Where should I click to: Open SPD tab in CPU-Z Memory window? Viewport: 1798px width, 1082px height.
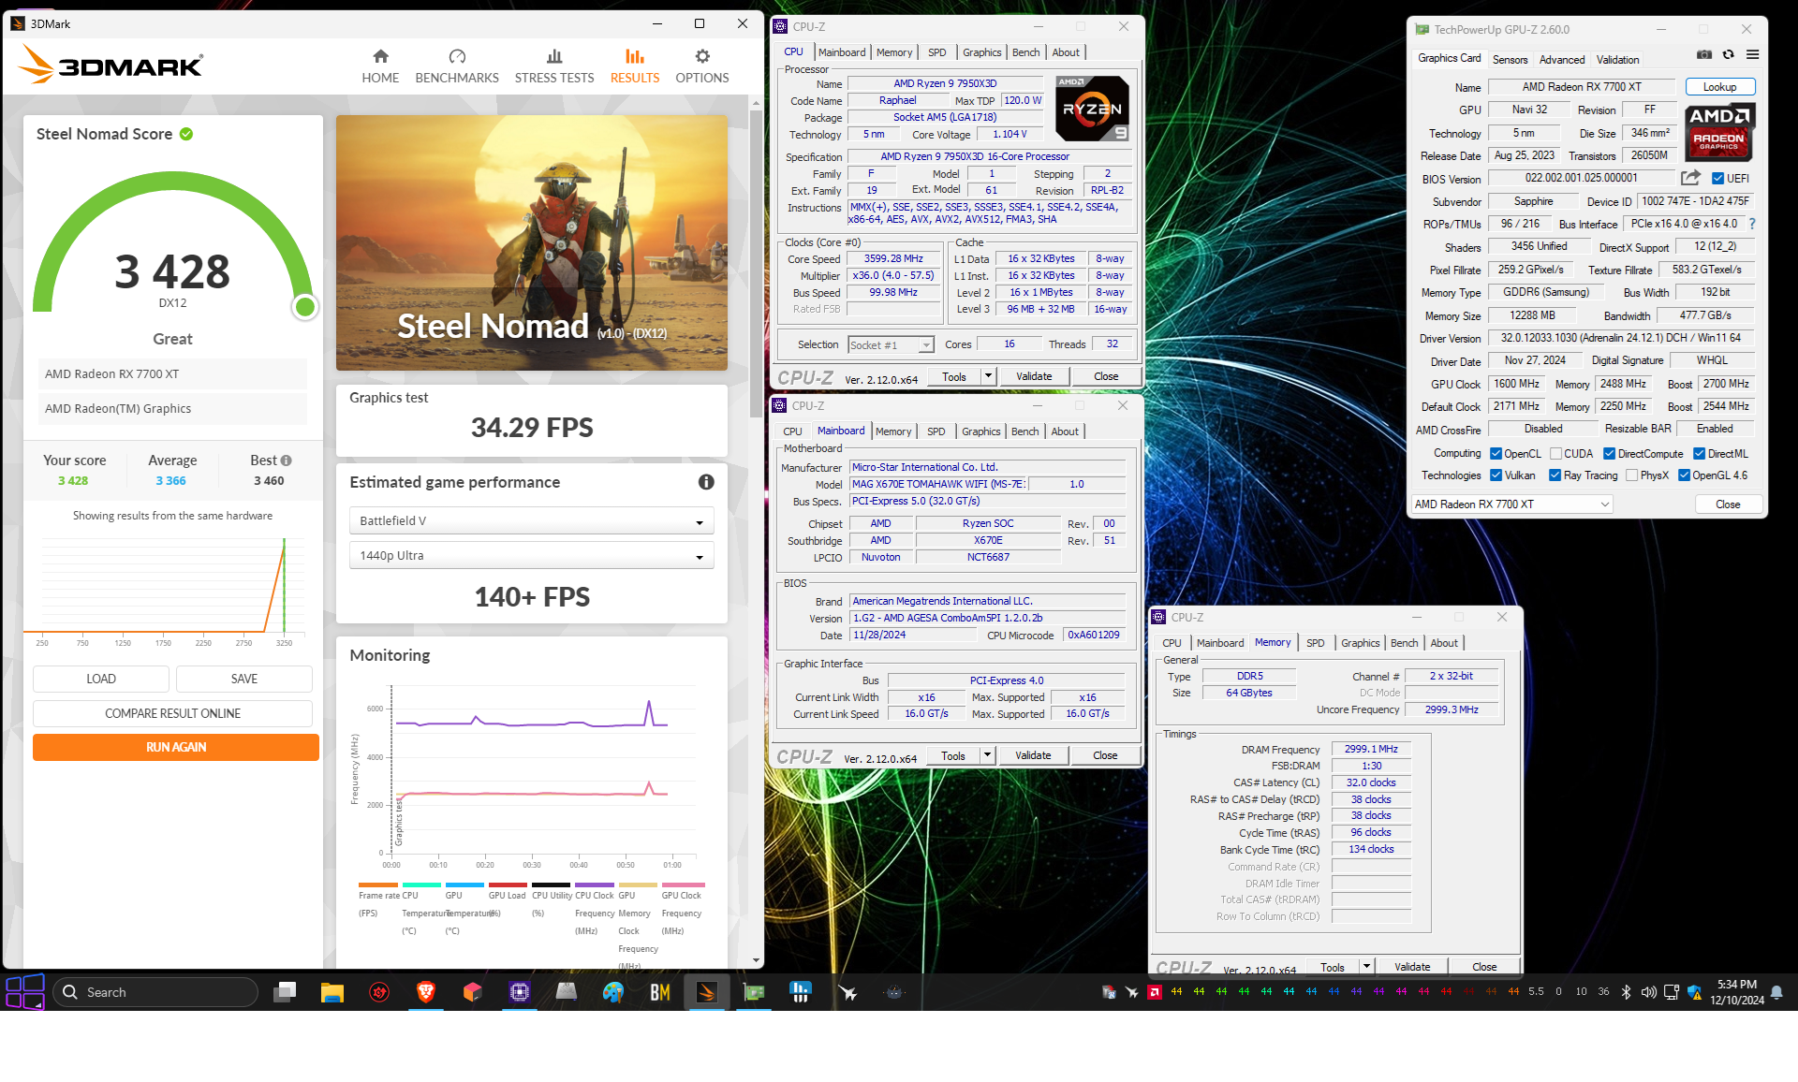pos(1315,643)
